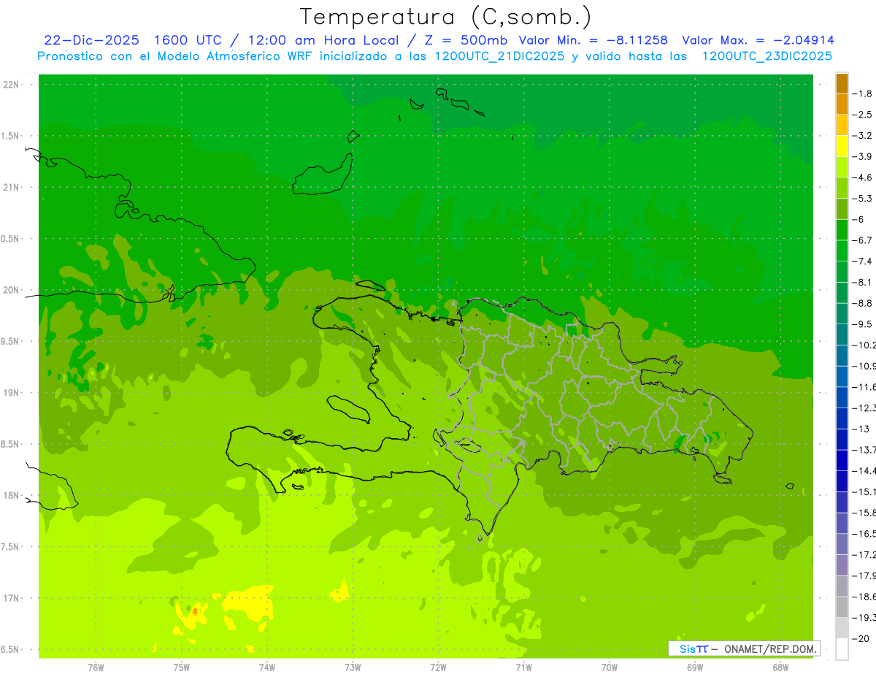Image resolution: width=876 pixels, height=677 pixels.
Task: Click the gray legend swatch between -18.6 and -19.3
Action: (842, 607)
